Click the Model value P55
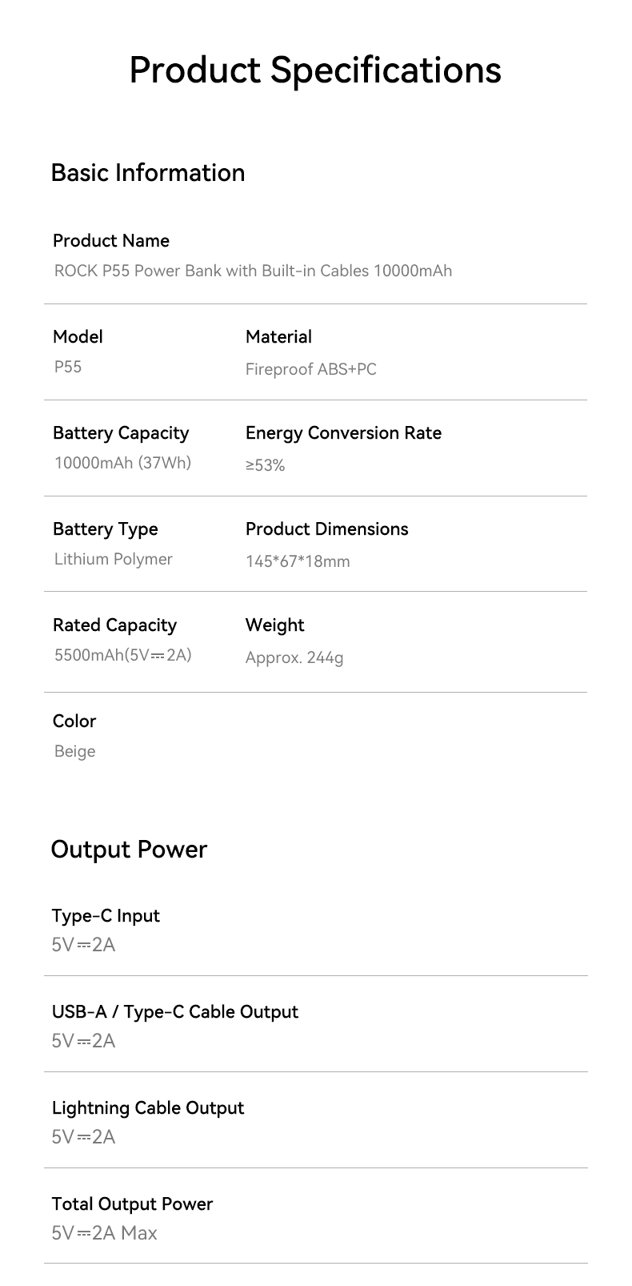 coord(68,367)
